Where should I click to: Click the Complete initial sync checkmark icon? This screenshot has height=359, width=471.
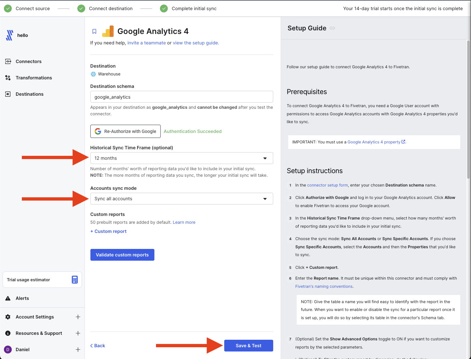pyautogui.click(x=164, y=8)
